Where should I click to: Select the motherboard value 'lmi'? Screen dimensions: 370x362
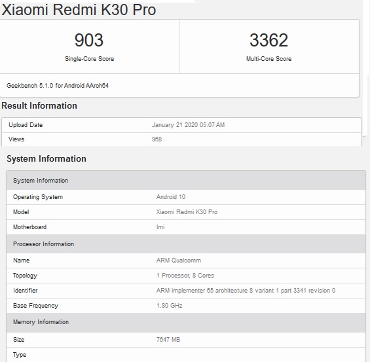pyautogui.click(x=160, y=227)
